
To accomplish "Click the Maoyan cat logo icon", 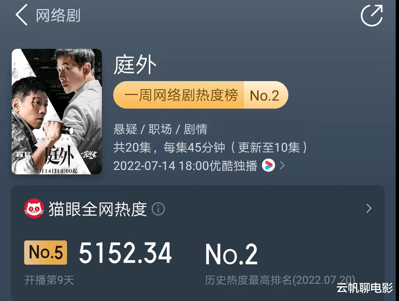I will pyautogui.click(x=34, y=209).
